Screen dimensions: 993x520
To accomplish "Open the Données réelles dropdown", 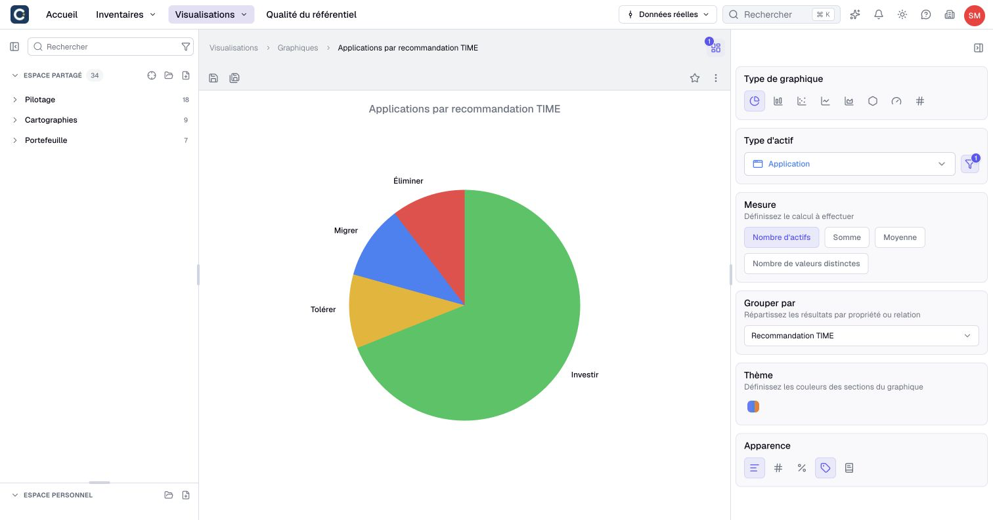I will click(x=668, y=14).
